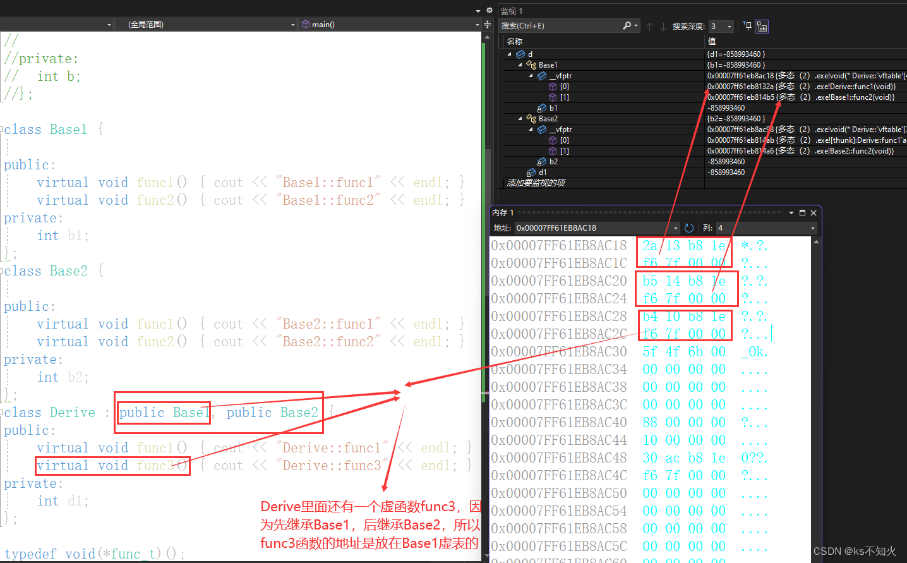The width and height of the screenshot is (907, 563).
Task: Click the locked field icon of b1
Action: click(x=542, y=108)
